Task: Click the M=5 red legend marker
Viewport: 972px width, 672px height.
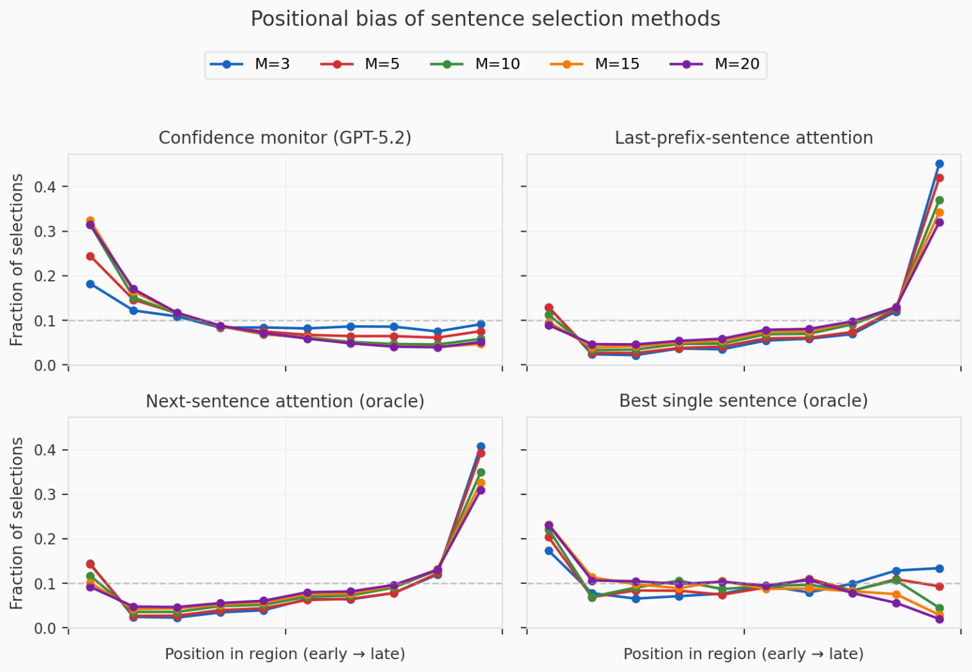Action: pos(336,64)
